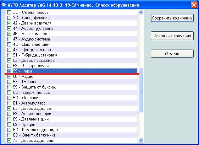
Task: Enable the 3D - Спец. функция checkbox
Action: click(x=9, y=18)
